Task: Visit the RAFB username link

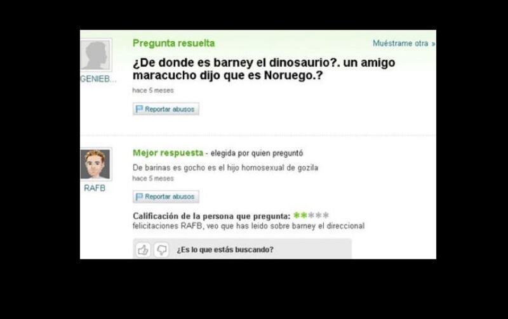Action: pyautogui.click(x=95, y=188)
